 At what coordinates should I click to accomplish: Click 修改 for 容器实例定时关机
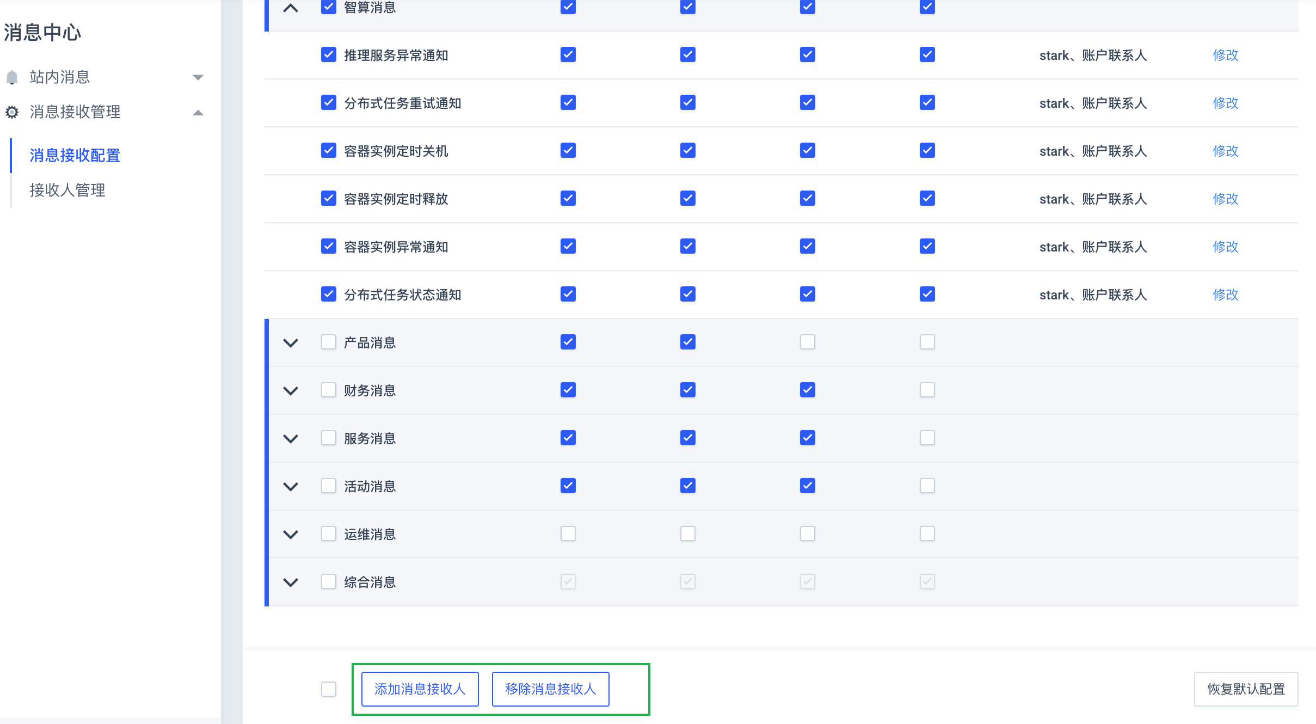(x=1226, y=151)
